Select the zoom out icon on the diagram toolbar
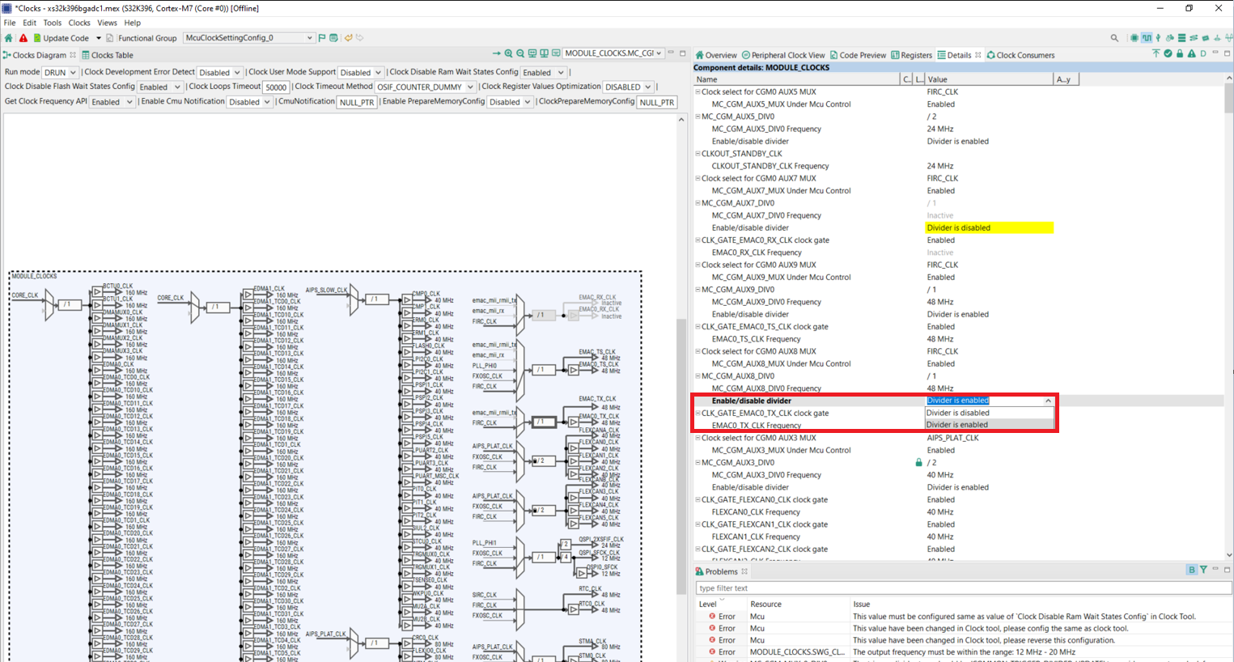 point(520,53)
